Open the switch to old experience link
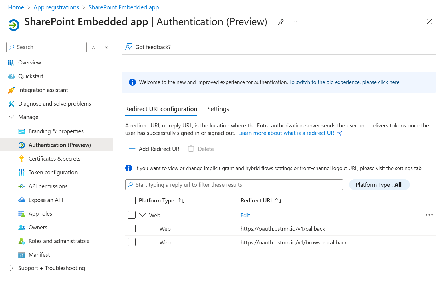This screenshot has width=443, height=294. (345, 82)
